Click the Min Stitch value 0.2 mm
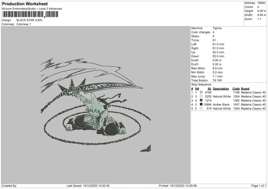This screenshot has height=189, width=268. [x=218, y=72]
